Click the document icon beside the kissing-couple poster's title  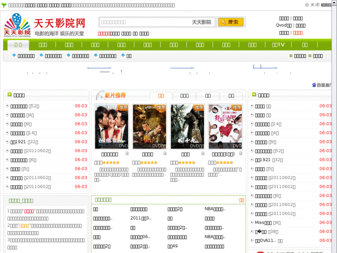pos(127,153)
